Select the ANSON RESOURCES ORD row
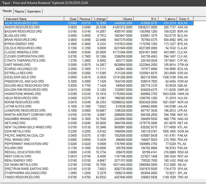 click(99, 27)
